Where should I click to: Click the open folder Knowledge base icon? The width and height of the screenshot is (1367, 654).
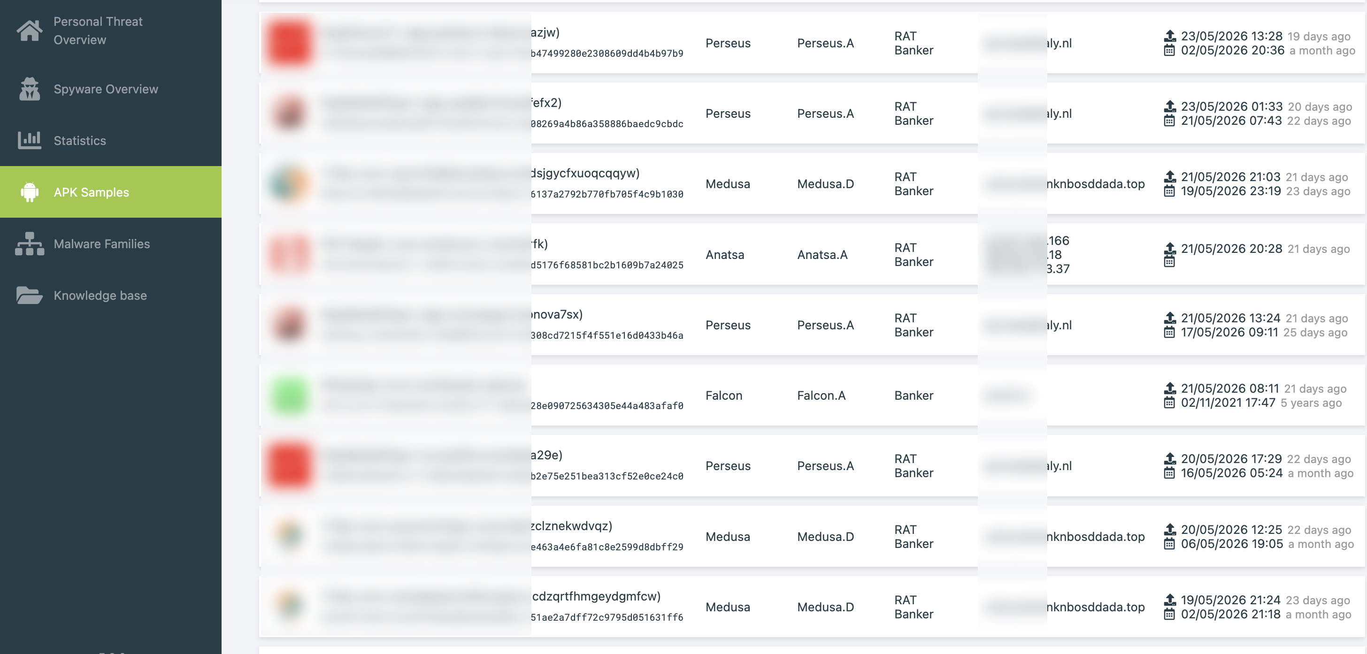pos(29,296)
